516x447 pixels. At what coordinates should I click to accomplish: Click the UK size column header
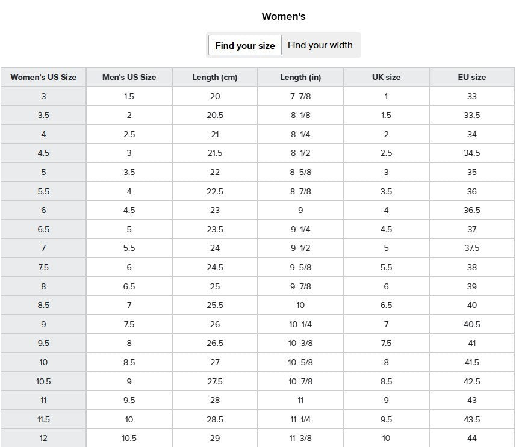[x=386, y=77]
